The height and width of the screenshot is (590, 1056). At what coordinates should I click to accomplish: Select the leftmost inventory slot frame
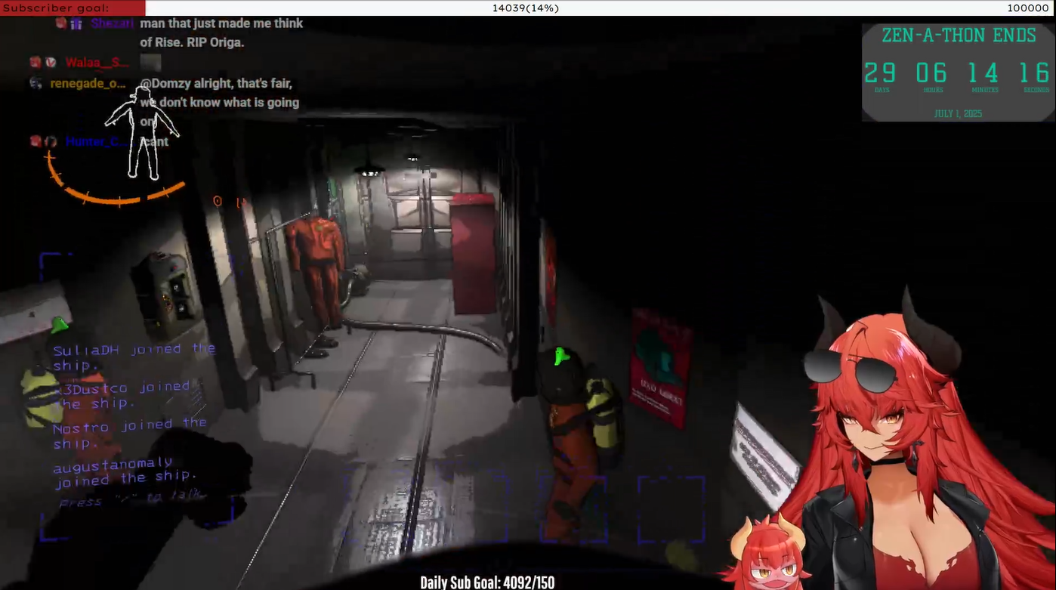point(375,509)
